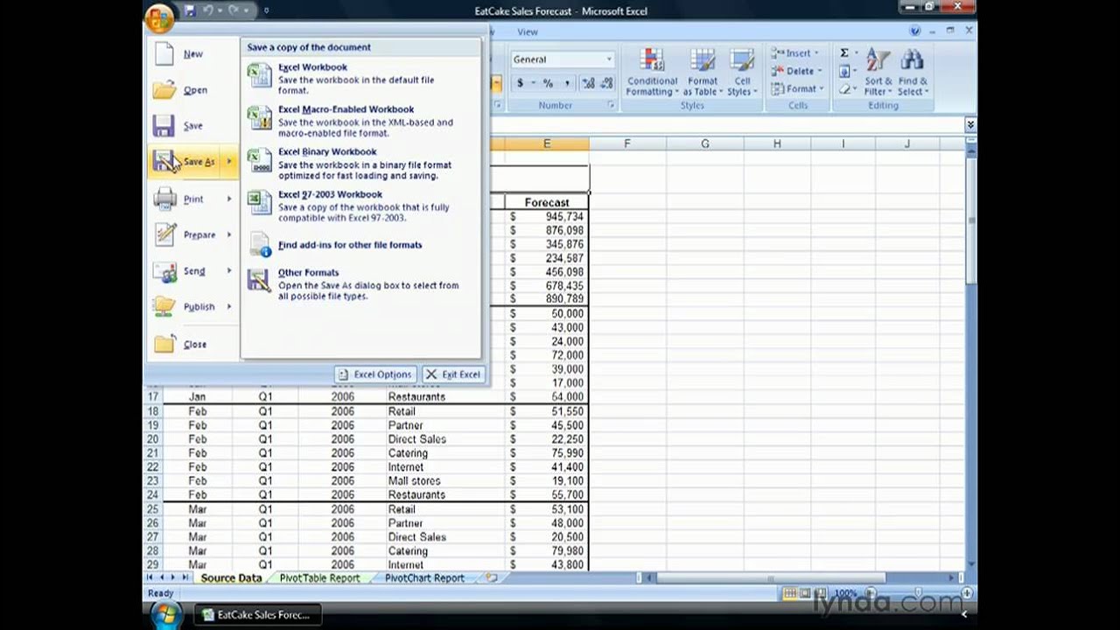Open the Other Formats save dialog

[308, 272]
